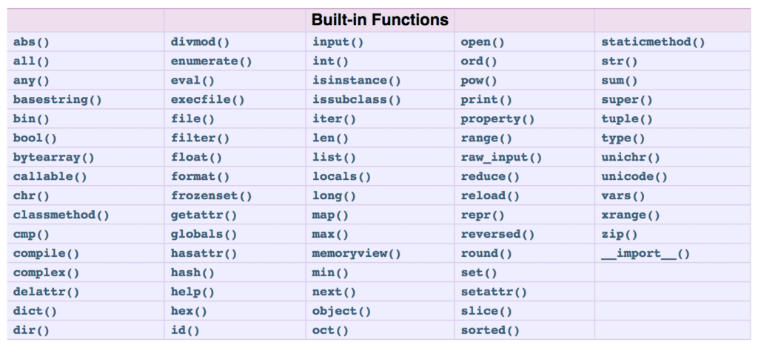
Task: Open the issubclass() link
Action: click(x=357, y=100)
